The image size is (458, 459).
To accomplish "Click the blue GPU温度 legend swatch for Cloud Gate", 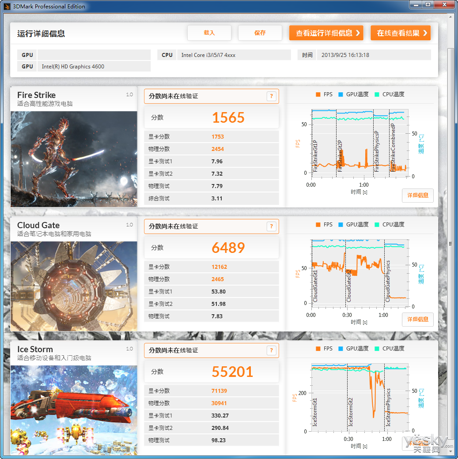I will 341,225.
